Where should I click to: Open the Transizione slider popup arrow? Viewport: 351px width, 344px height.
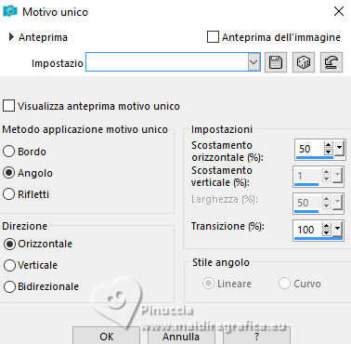point(338,230)
